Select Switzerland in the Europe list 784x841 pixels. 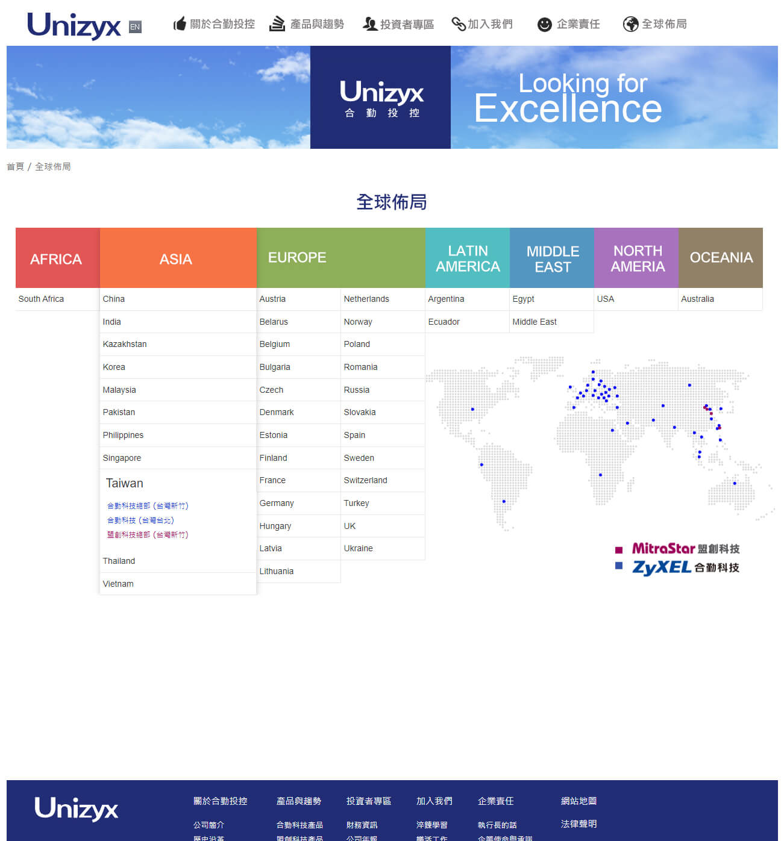[x=383, y=481]
